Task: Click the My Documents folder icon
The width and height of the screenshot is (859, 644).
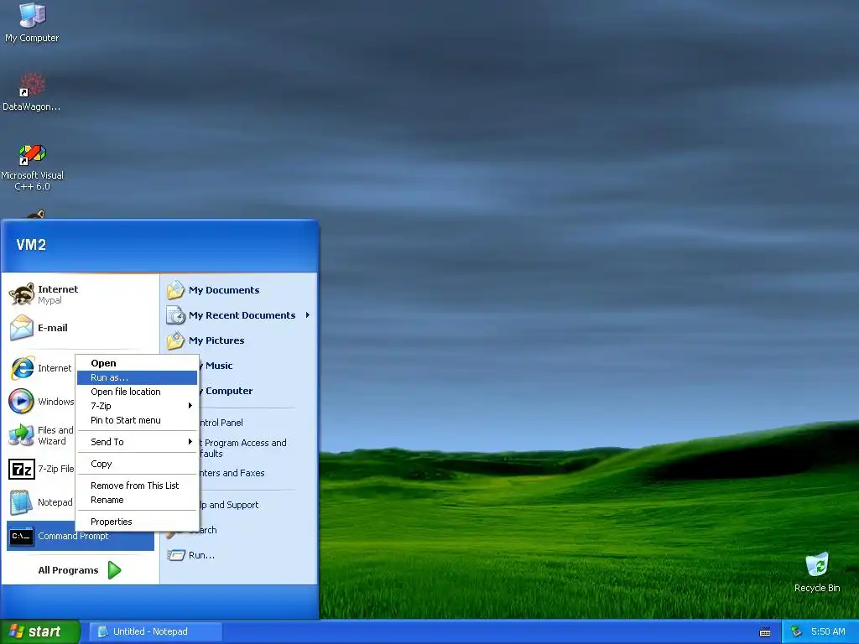Action: click(x=176, y=290)
